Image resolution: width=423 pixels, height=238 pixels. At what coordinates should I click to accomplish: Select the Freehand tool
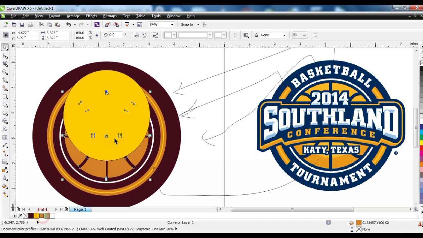point(5,80)
